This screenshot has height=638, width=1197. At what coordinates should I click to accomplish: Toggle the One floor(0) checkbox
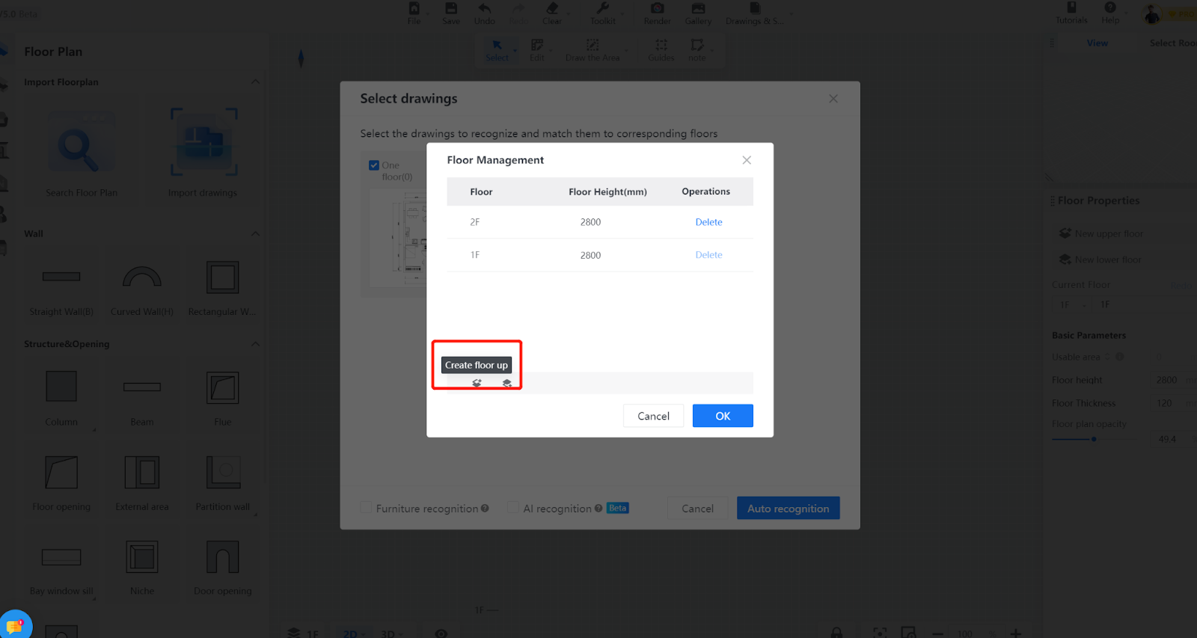click(374, 165)
